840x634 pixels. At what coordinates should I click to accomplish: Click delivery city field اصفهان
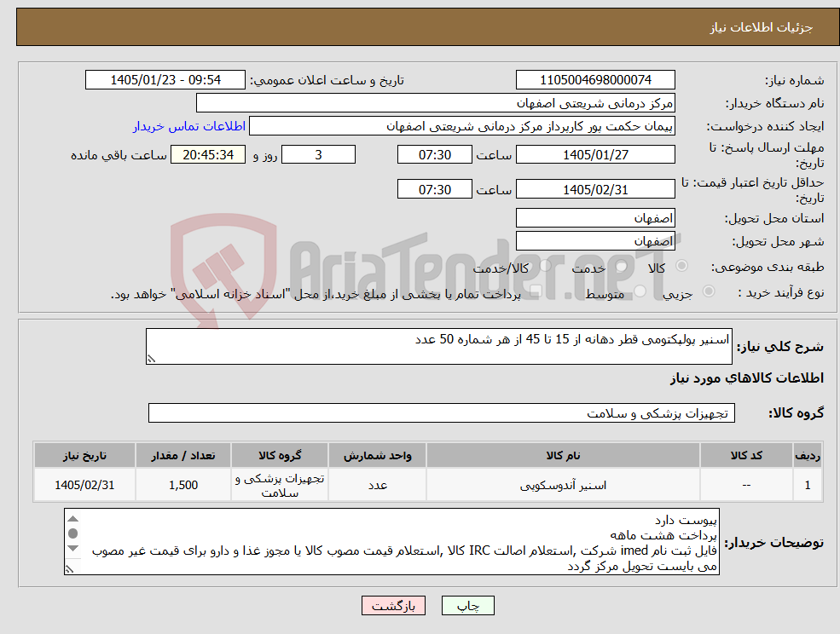(595, 241)
